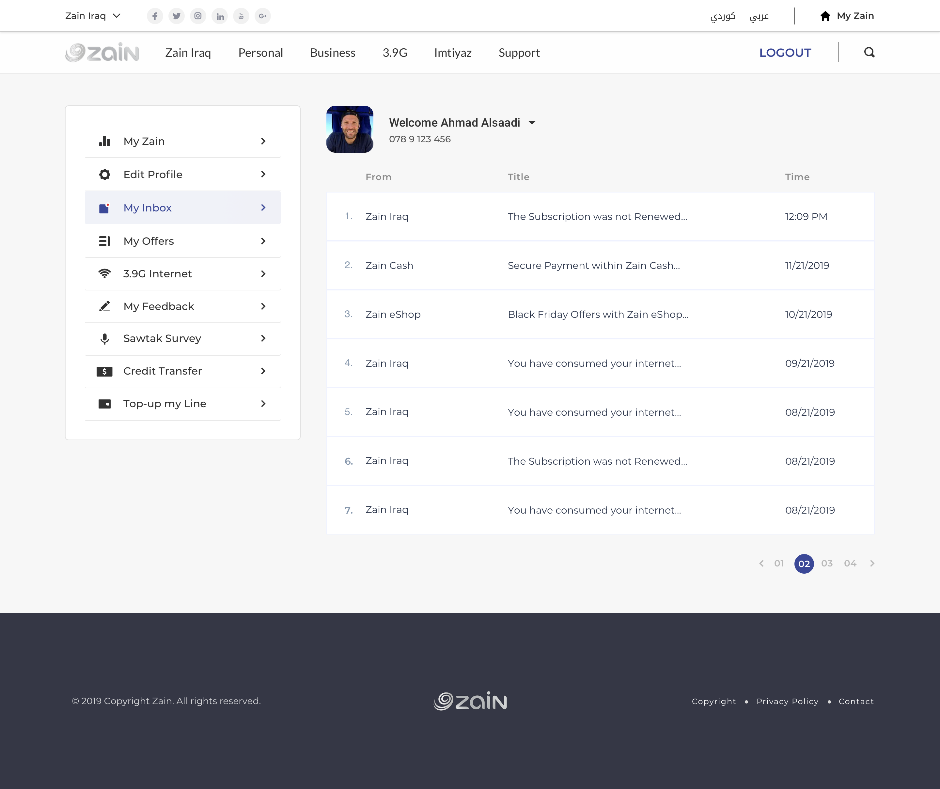
Task: Open the LinkedIn social icon
Action: click(x=220, y=16)
